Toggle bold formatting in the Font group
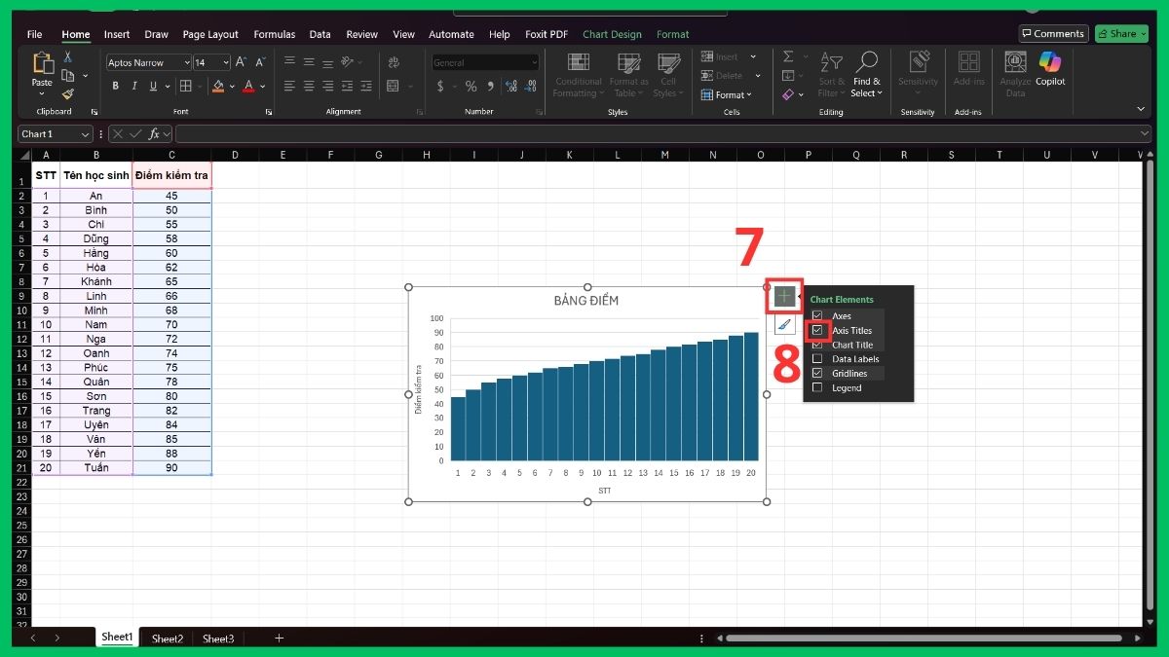Screen dimensions: 1169x657 (x=115, y=86)
